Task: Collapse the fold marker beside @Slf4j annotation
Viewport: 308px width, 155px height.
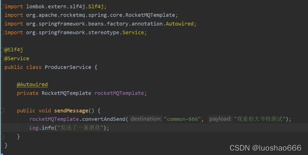Action: (2, 50)
